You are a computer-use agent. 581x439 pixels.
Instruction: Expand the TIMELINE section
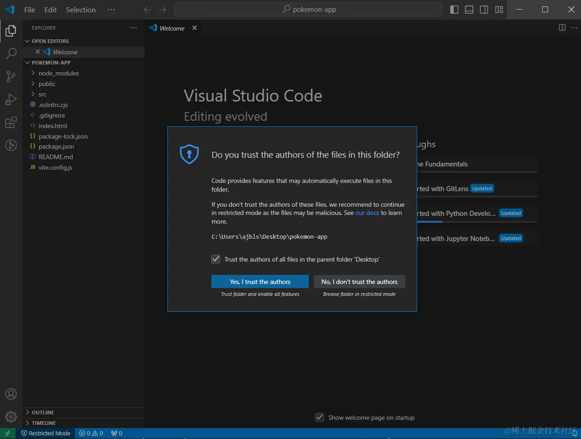pyautogui.click(x=43, y=423)
